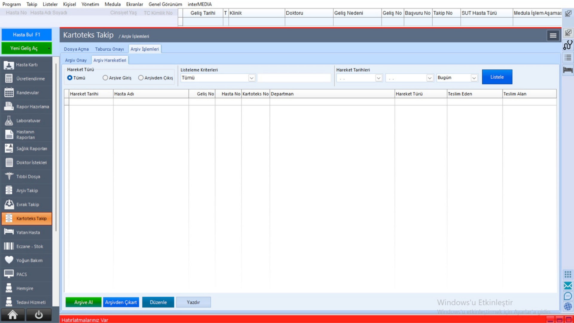
Task: Click the blue Listele button
Action: pyautogui.click(x=497, y=77)
